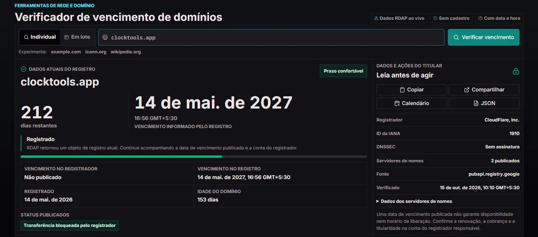Click the 212 dias restantes counter
Screen dimensions: 538x237
click(39, 116)
